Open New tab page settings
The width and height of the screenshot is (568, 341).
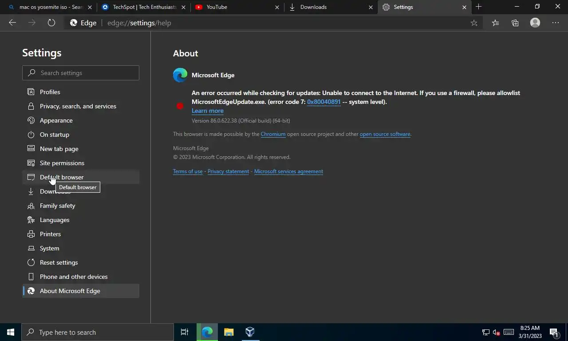coord(81,149)
